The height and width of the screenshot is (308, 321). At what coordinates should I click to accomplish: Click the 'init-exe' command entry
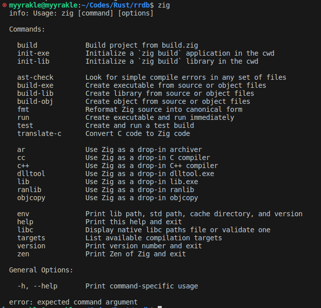[x=33, y=53]
